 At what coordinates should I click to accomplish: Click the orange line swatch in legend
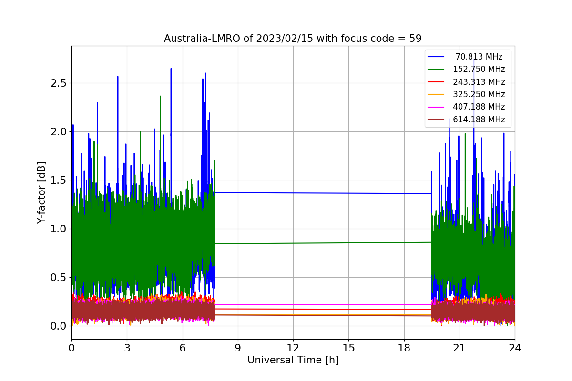click(437, 95)
